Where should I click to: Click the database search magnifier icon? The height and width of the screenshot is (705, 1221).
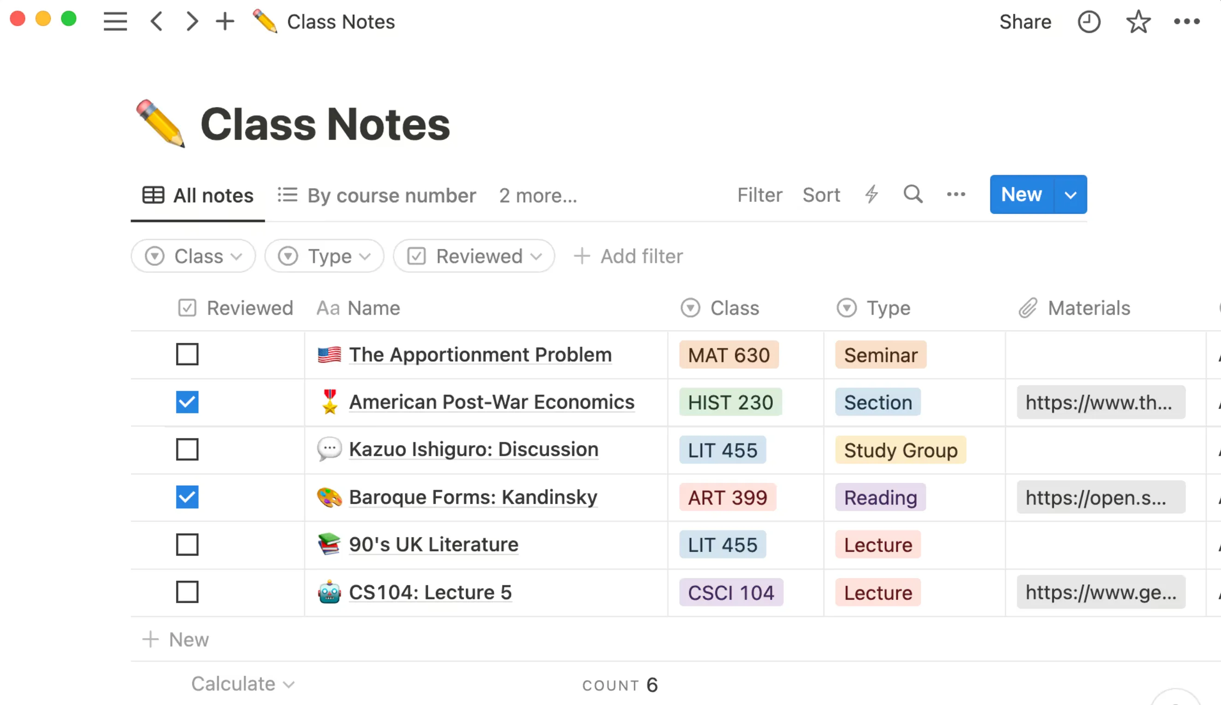click(x=913, y=194)
